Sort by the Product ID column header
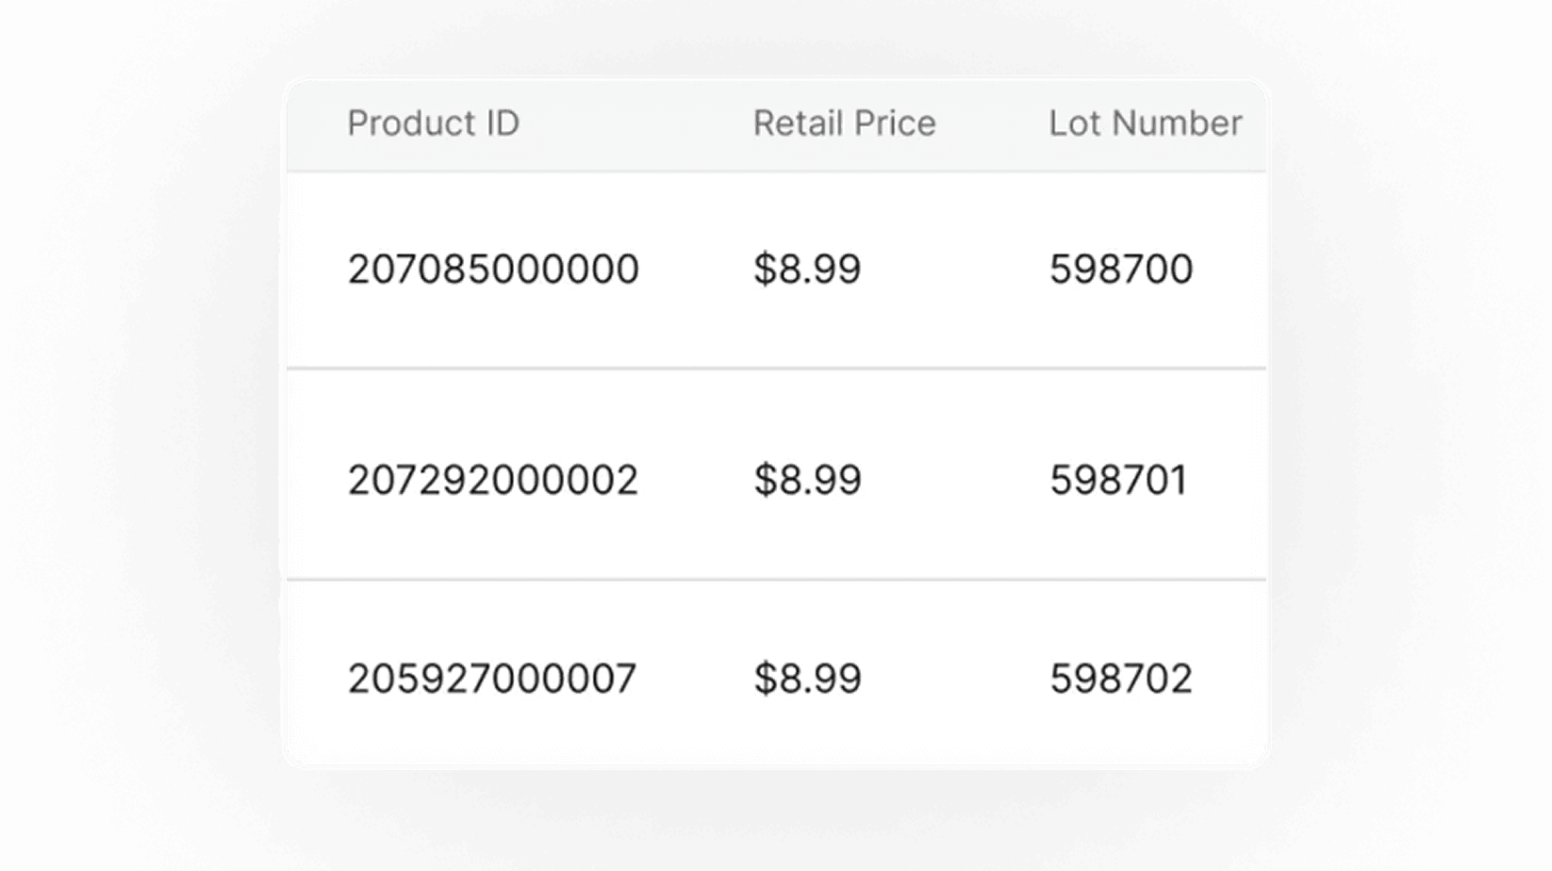 coord(433,123)
